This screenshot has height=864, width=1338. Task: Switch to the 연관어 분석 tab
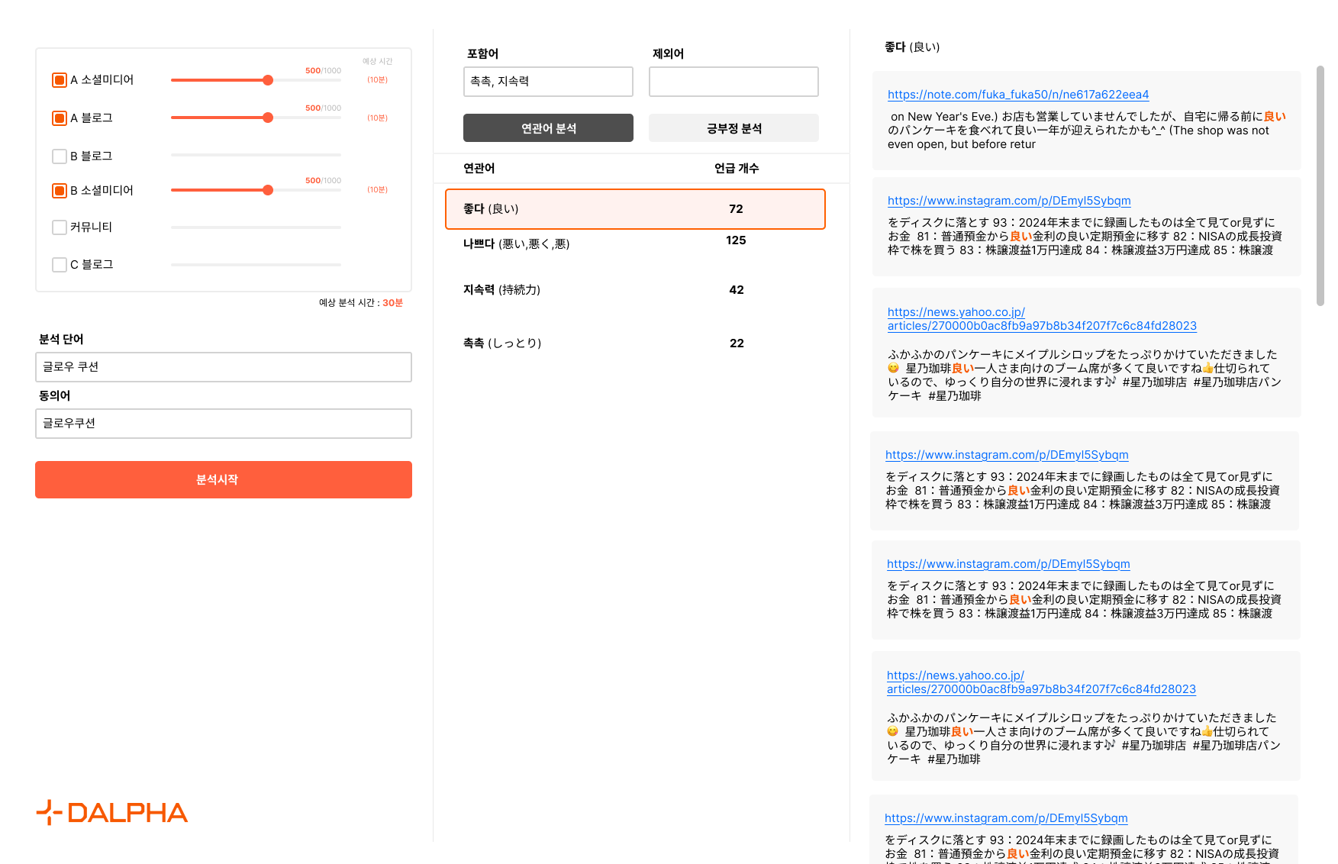tap(547, 128)
